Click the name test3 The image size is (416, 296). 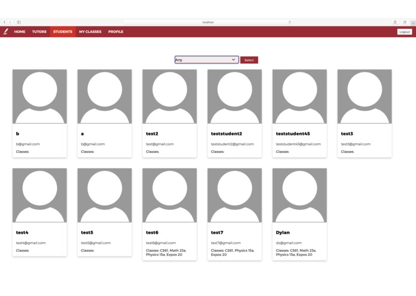[347, 134]
